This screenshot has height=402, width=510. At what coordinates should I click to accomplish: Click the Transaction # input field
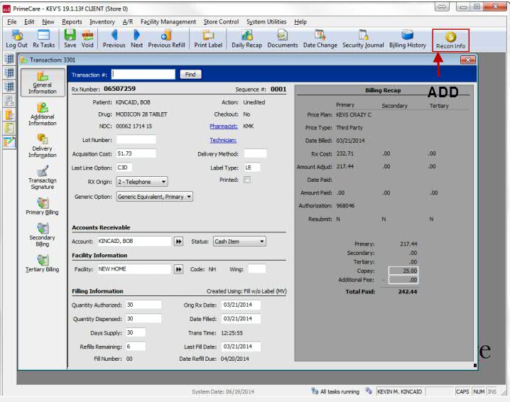tap(143, 75)
